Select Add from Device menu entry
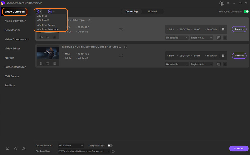This screenshot has width=250, height=155. 46,25
